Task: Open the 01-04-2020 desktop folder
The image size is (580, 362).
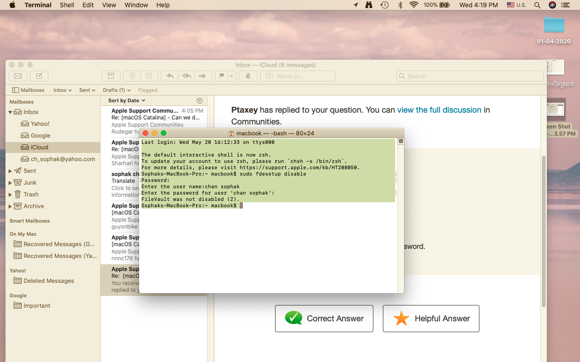Action: [554, 30]
